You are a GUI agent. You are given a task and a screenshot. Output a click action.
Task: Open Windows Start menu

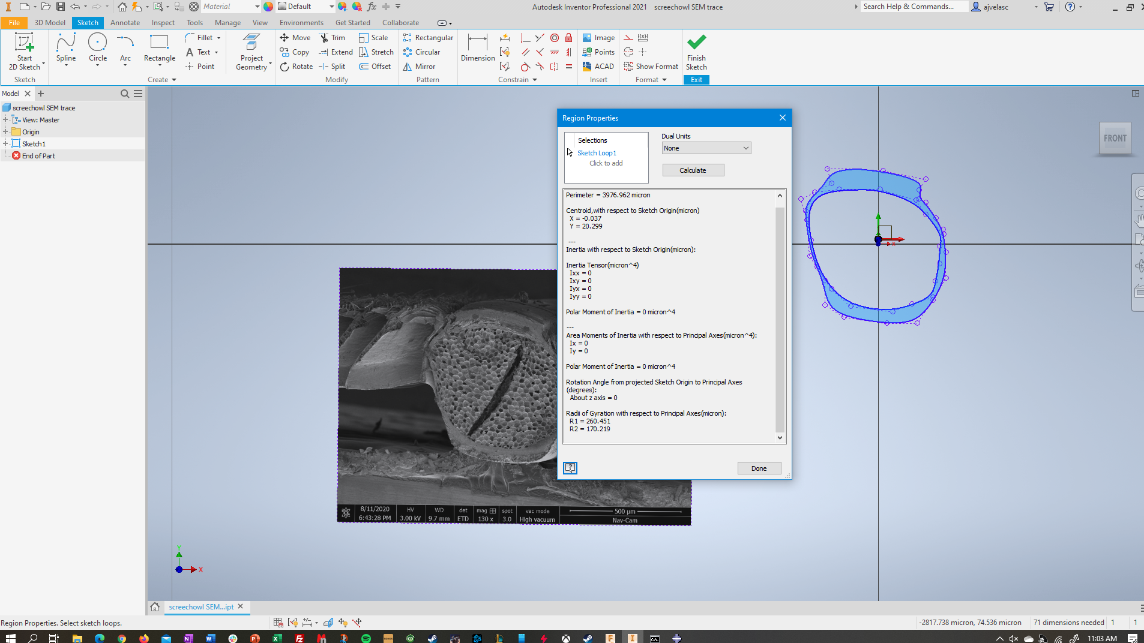point(10,638)
